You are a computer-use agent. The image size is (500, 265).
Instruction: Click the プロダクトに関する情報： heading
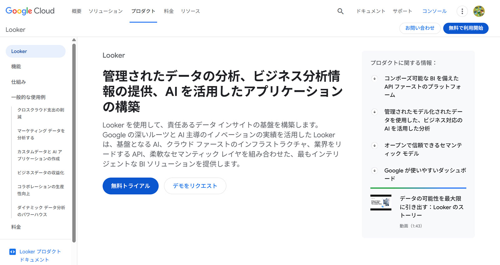click(403, 63)
